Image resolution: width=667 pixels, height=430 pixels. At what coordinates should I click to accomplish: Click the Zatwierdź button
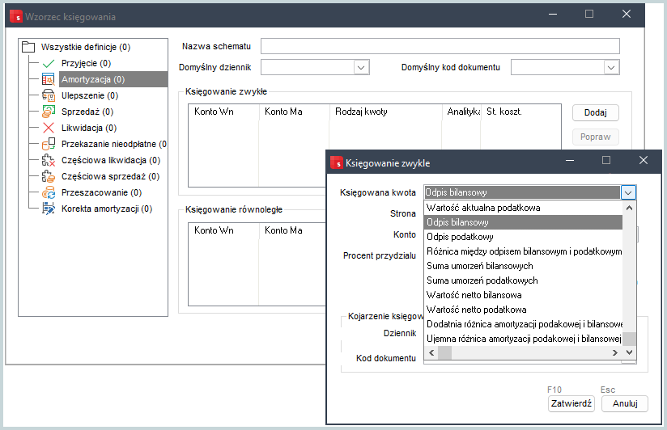tap(571, 403)
